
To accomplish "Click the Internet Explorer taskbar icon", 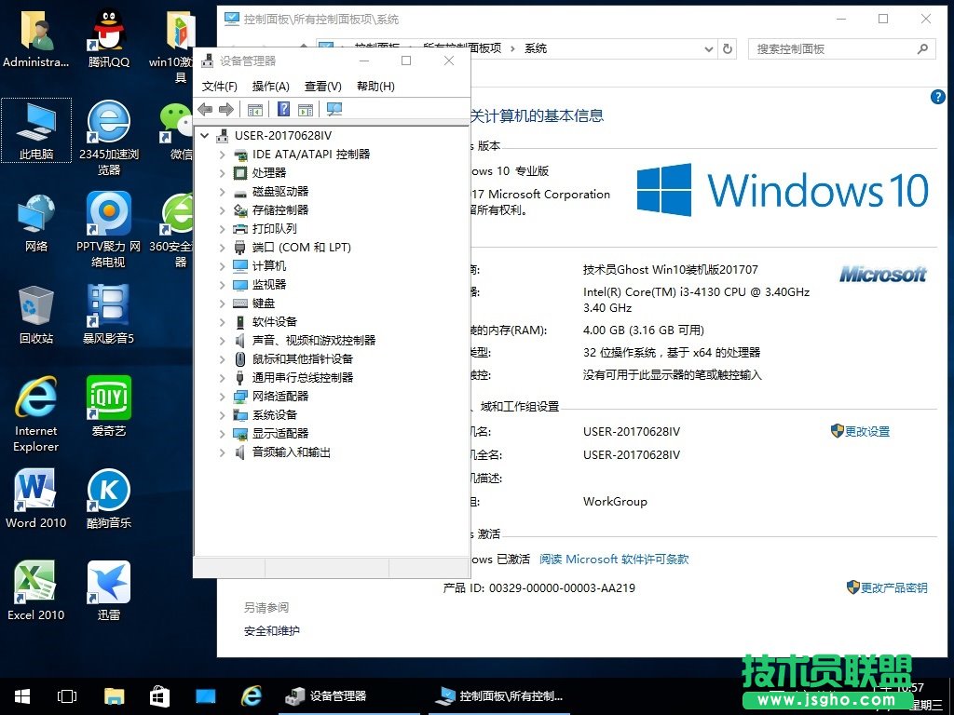I will 251,696.
